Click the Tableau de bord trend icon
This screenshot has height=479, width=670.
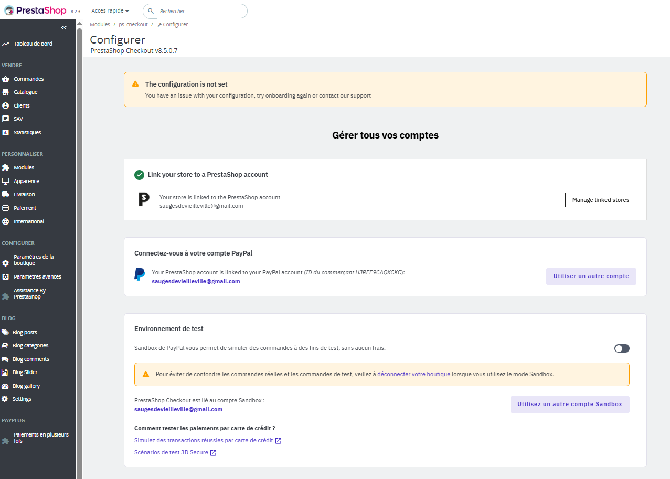coord(6,44)
